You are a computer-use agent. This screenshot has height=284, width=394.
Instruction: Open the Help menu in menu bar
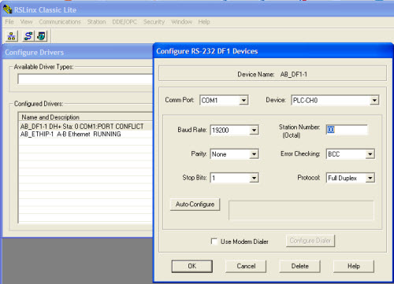(x=204, y=22)
